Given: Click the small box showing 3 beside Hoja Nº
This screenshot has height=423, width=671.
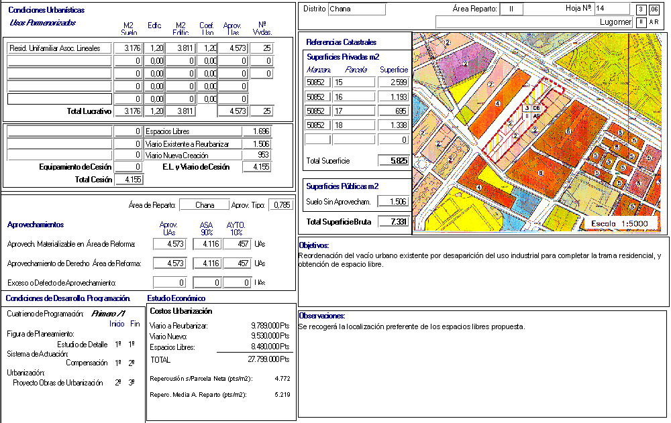Looking at the screenshot, I should click(x=641, y=9).
